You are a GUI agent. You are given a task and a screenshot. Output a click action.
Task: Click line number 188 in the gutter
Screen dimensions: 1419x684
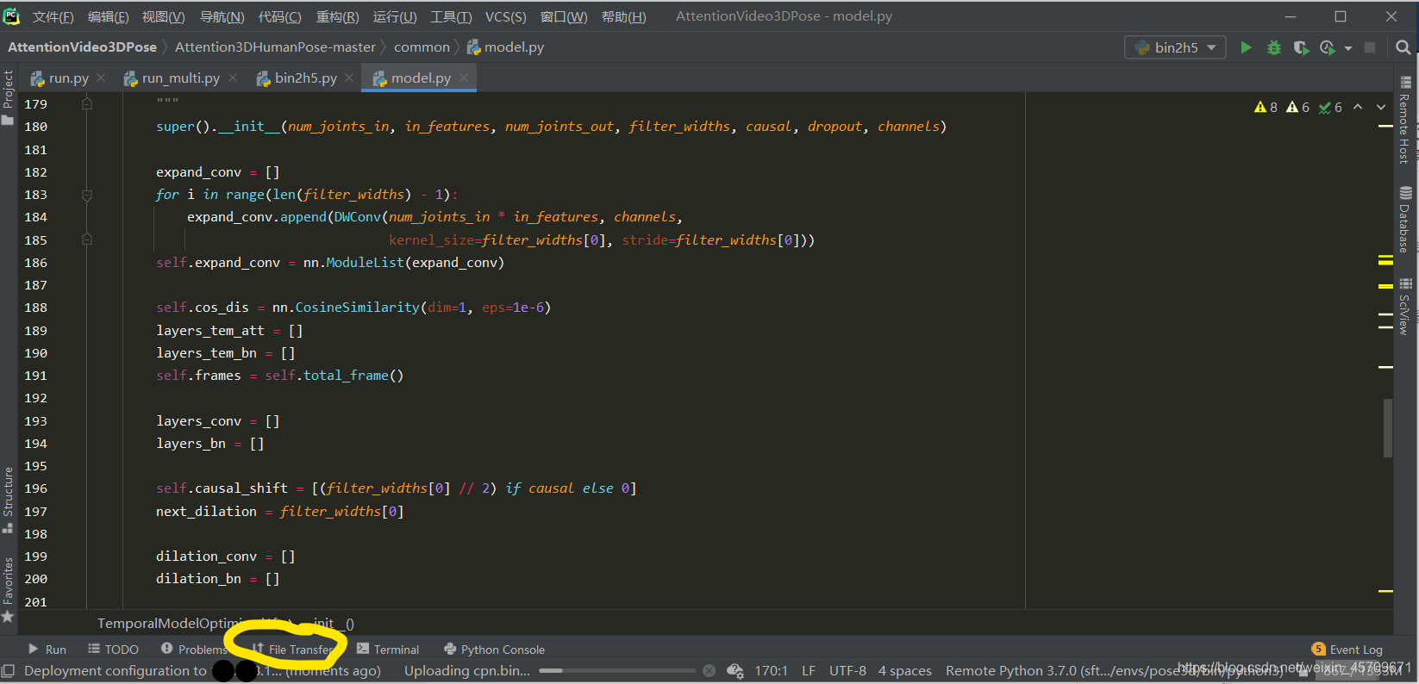[x=36, y=308]
